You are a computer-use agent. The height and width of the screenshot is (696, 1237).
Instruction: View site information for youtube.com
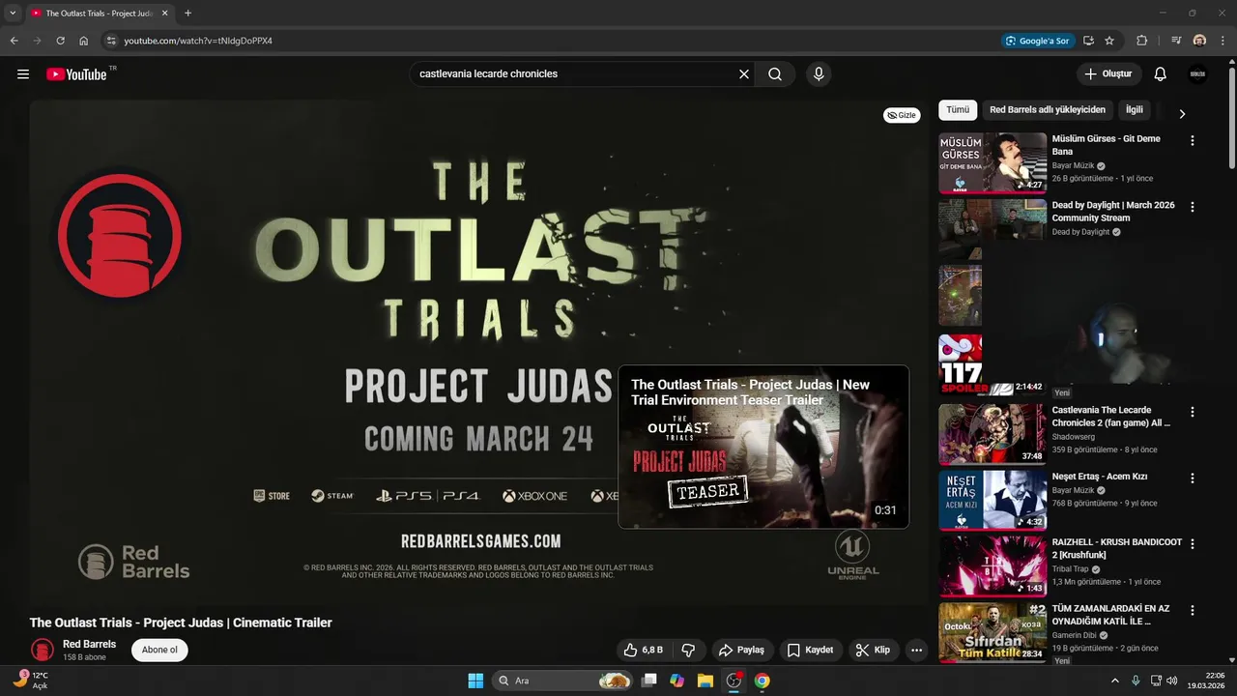[111, 41]
